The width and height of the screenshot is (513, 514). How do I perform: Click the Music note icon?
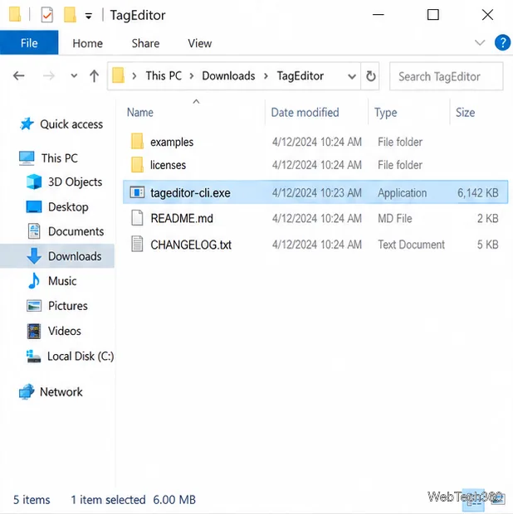click(34, 281)
